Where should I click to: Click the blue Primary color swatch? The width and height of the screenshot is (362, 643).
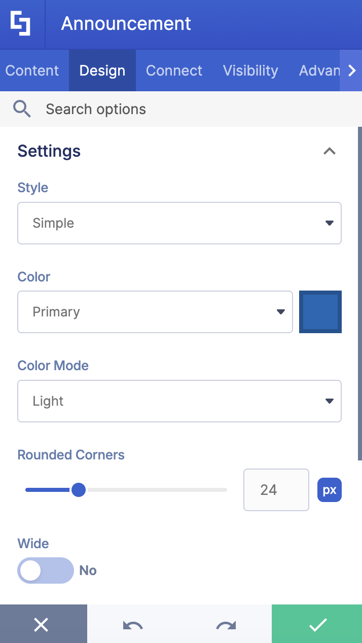click(320, 312)
